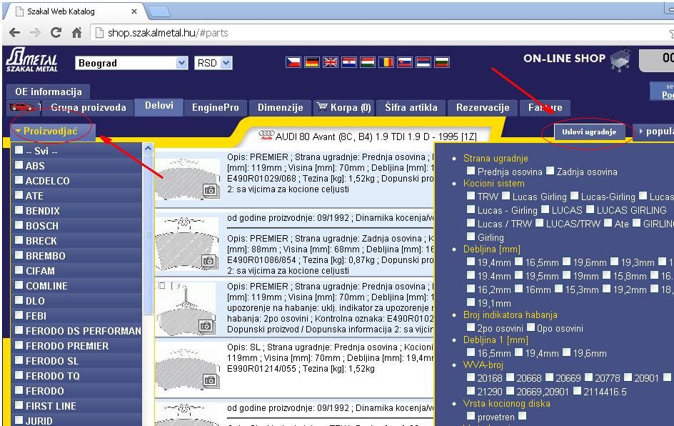Tick the ABS manufacturer checkbox
Image resolution: width=674 pixels, height=426 pixels.
click(19, 165)
